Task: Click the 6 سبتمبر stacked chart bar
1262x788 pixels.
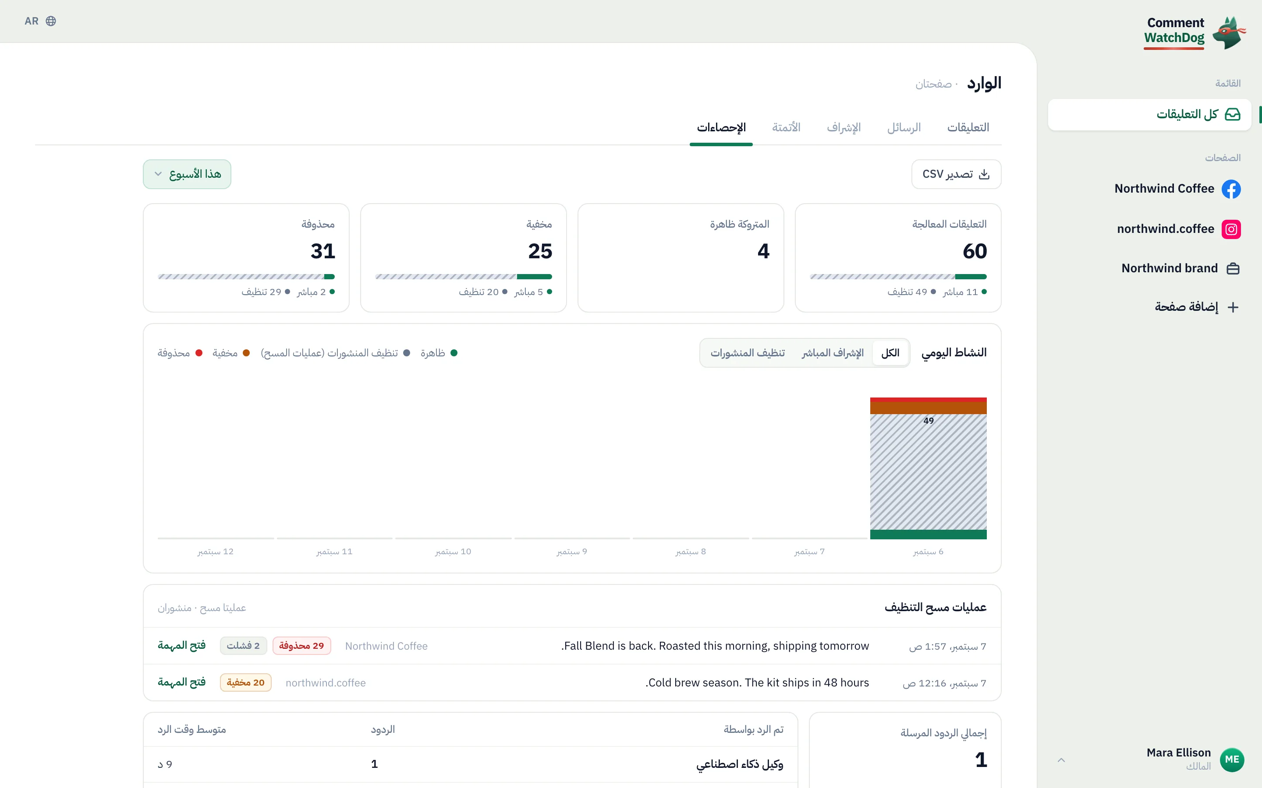Action: 928,468
